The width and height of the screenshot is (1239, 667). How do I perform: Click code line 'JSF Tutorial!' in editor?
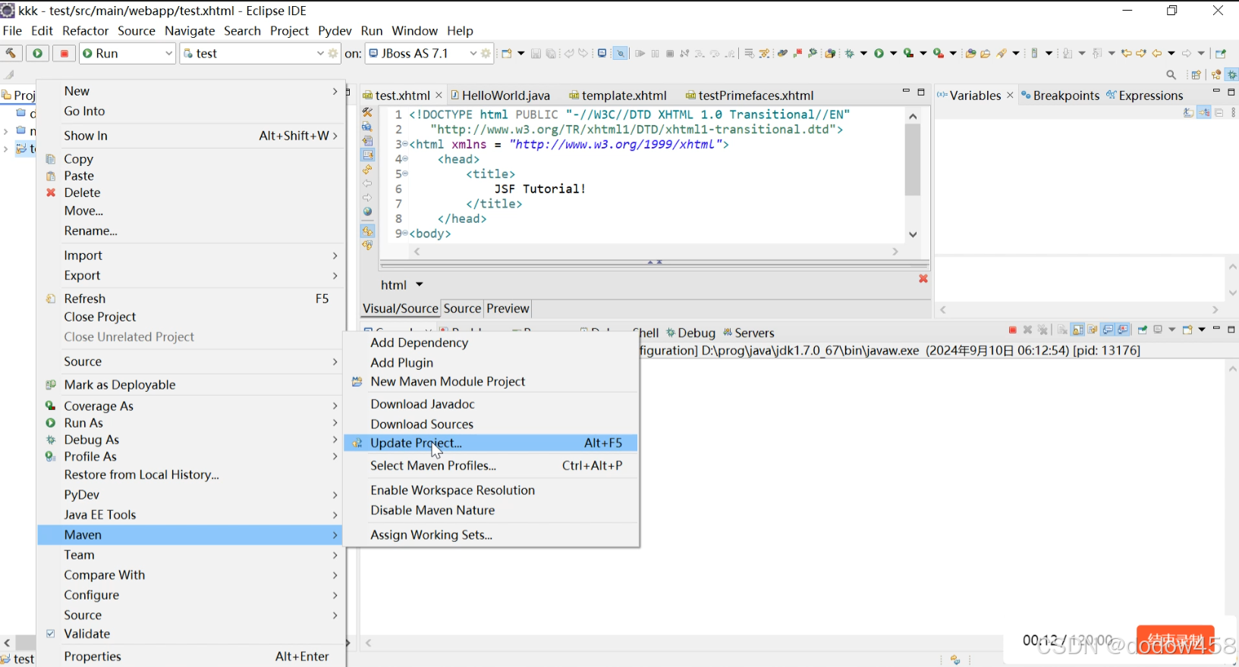[539, 189]
